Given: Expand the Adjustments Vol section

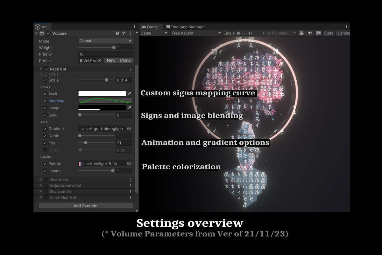Looking at the screenshot, I should coord(41,186).
